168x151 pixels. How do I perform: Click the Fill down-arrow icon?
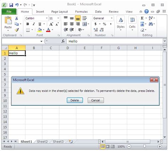(x=142, y=24)
